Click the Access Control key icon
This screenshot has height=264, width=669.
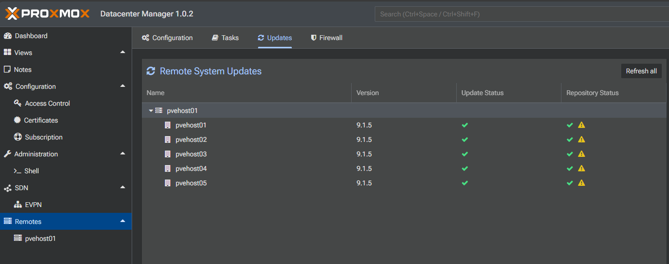point(18,103)
